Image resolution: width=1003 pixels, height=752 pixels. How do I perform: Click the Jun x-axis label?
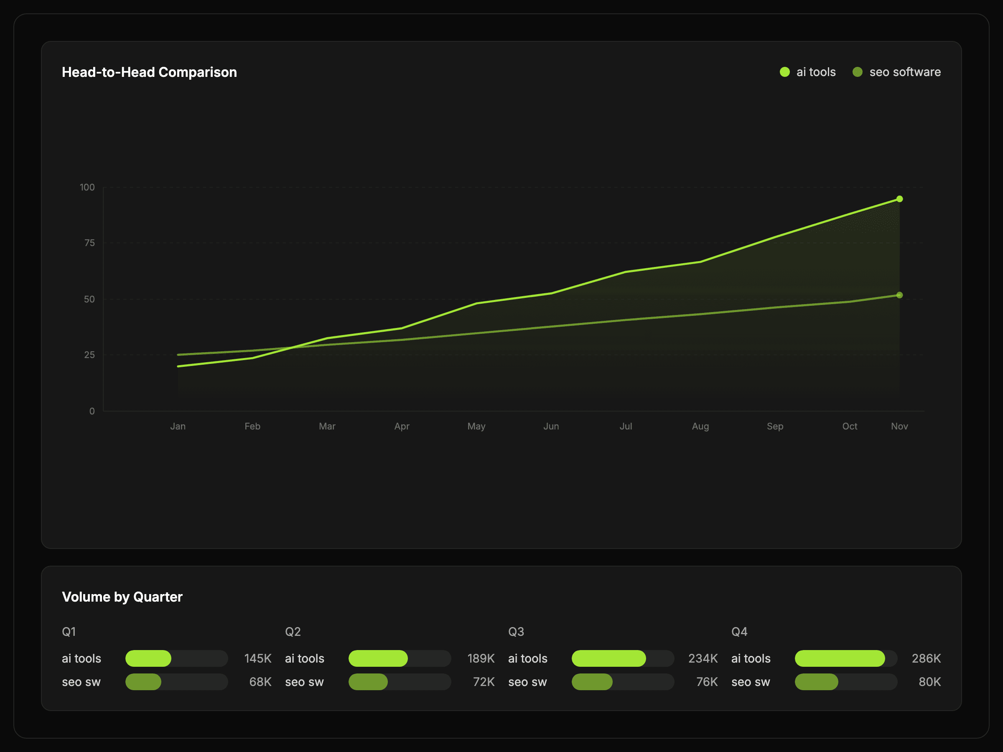pos(551,426)
